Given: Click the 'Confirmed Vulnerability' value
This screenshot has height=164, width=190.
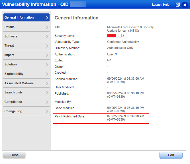Looking at the screenshot, I should (123, 42).
